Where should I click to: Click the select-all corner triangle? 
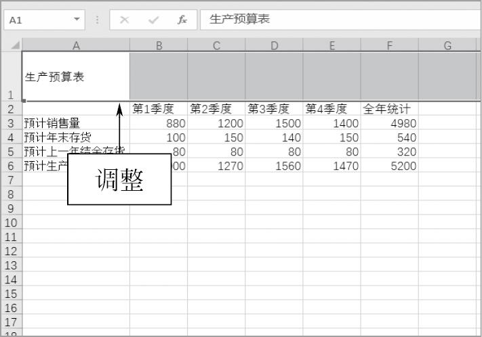(x=15, y=45)
